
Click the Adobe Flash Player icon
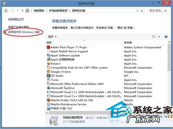click(x=48, y=47)
